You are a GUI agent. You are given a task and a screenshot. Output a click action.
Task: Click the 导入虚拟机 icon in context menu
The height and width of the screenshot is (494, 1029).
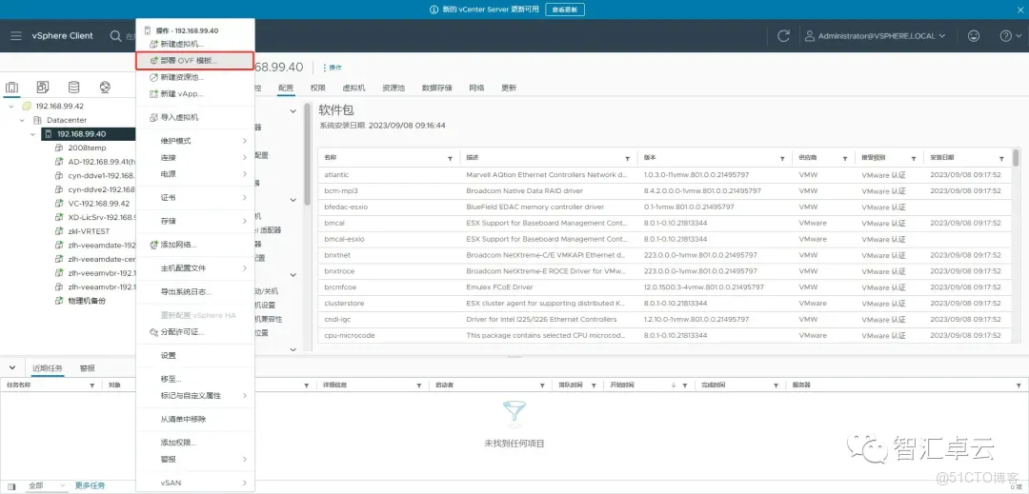153,117
